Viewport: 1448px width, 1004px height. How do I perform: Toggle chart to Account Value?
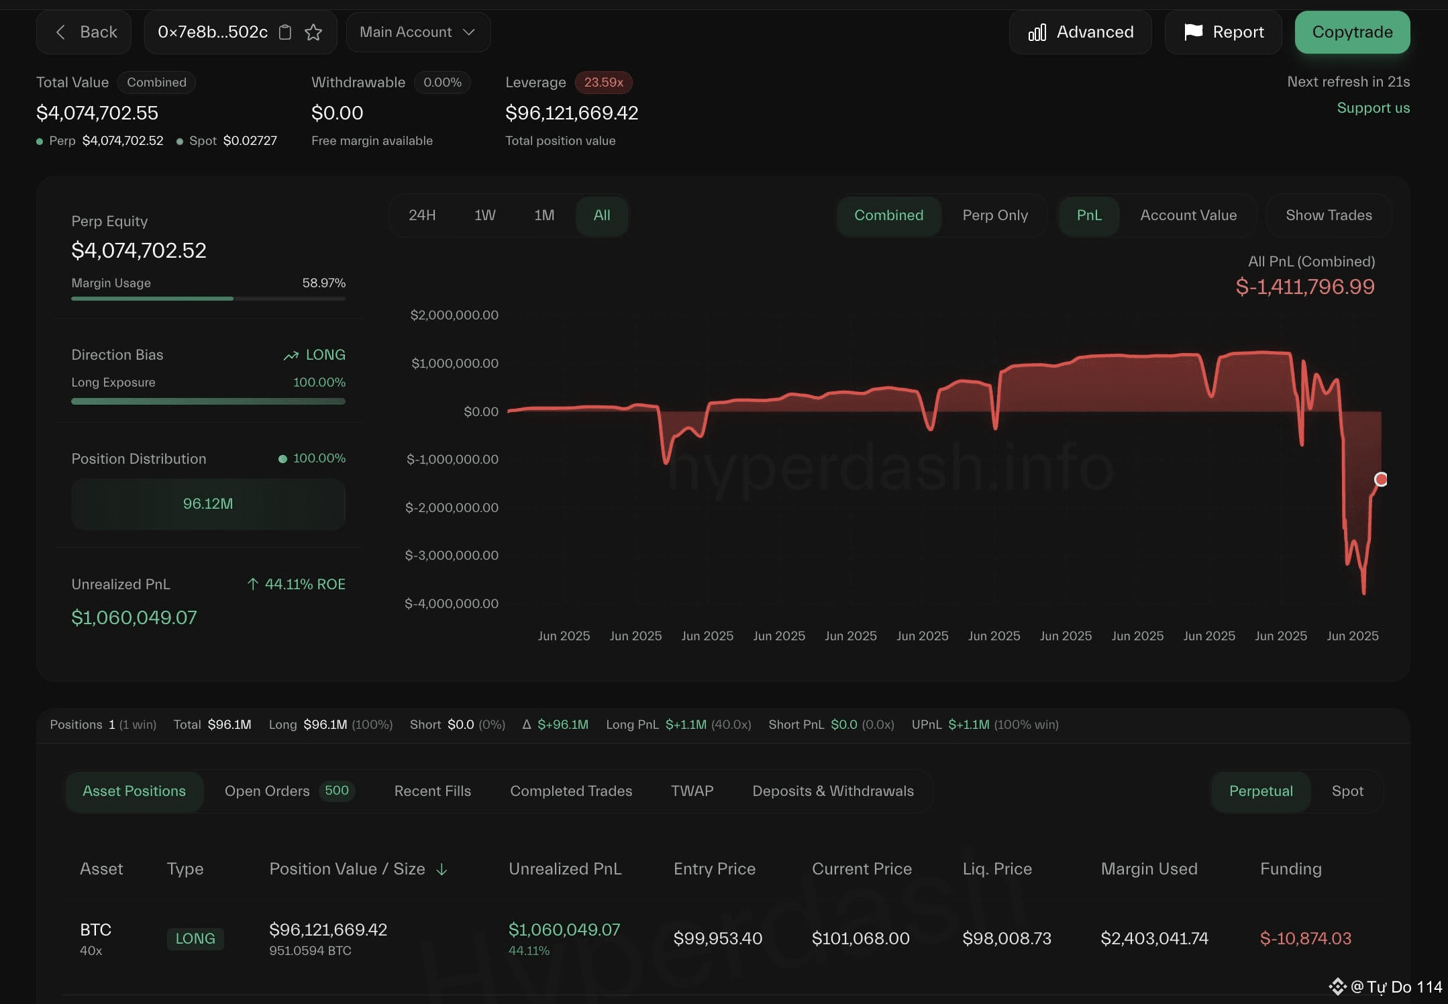tap(1188, 215)
